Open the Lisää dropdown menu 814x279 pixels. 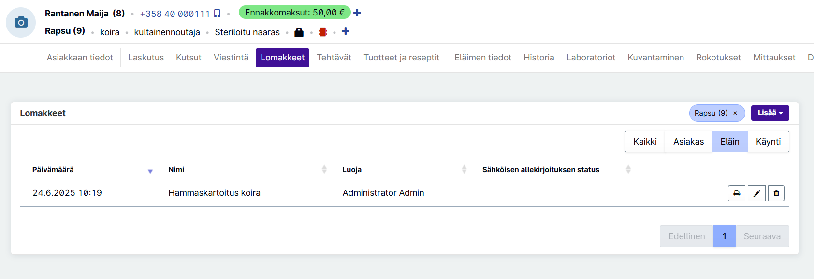[770, 113]
